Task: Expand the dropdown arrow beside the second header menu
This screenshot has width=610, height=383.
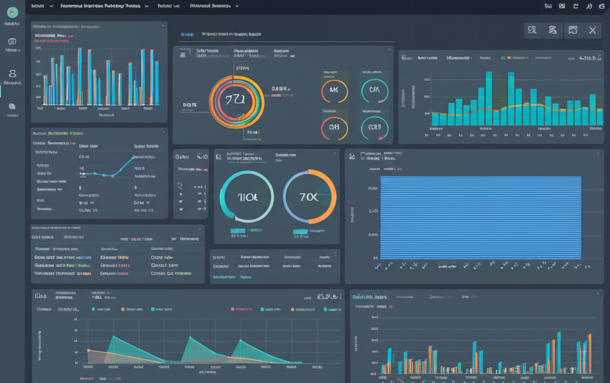Action: (x=145, y=6)
